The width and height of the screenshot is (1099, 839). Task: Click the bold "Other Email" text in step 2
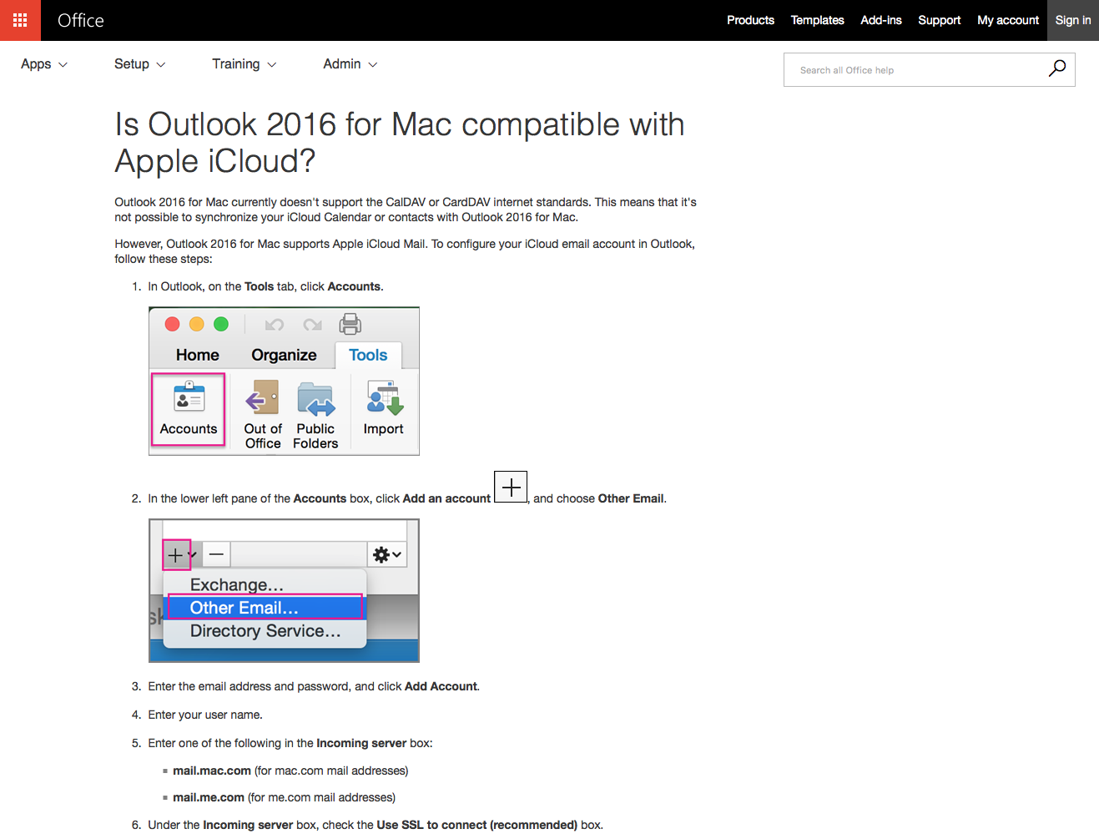(x=631, y=498)
